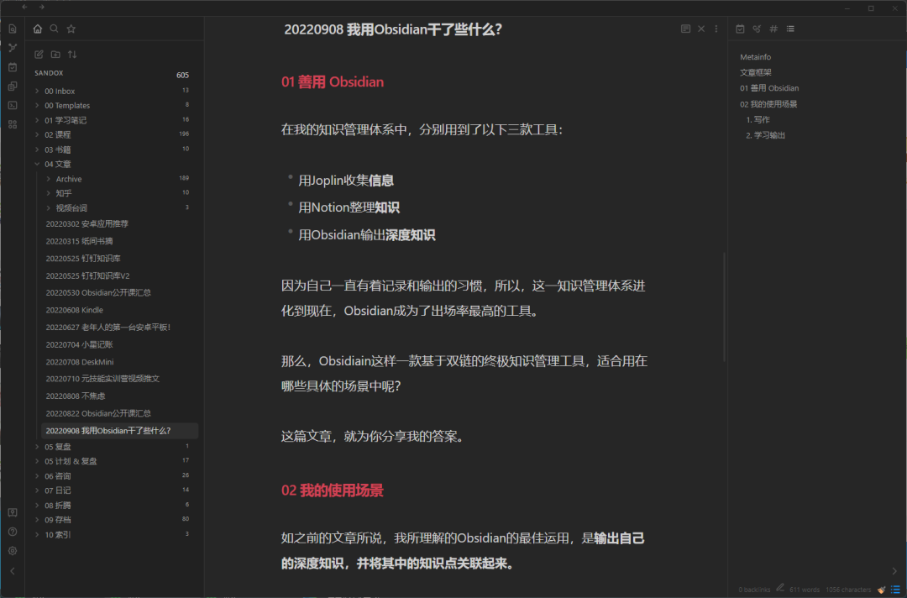Collapse the right sidebar arrow
The image size is (907, 598).
pos(894,571)
